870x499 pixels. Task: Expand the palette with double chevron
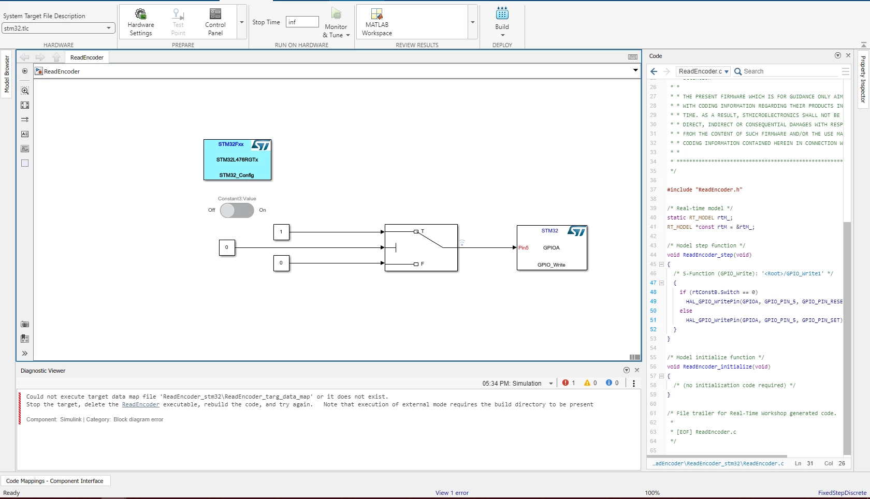[25, 354]
